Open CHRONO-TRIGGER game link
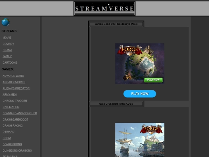Image resolution: width=209 pixels, height=157 pixels. pyautogui.click(x=15, y=101)
